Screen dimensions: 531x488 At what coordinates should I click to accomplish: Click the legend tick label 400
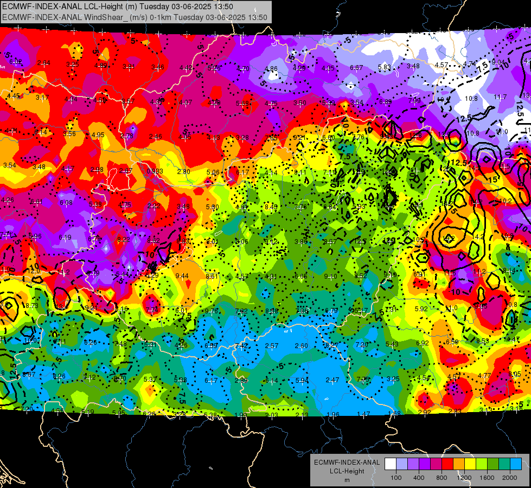click(x=419, y=478)
